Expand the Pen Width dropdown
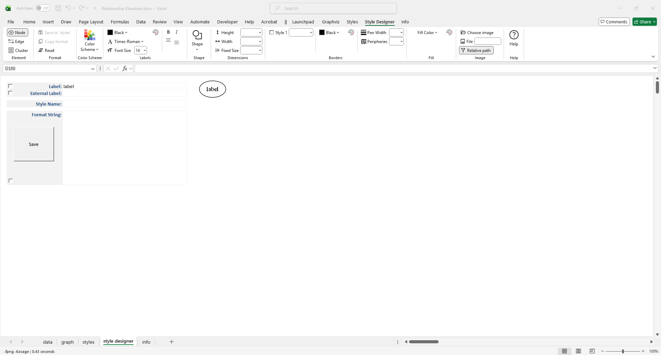This screenshot has height=355, width=661. (x=401, y=33)
